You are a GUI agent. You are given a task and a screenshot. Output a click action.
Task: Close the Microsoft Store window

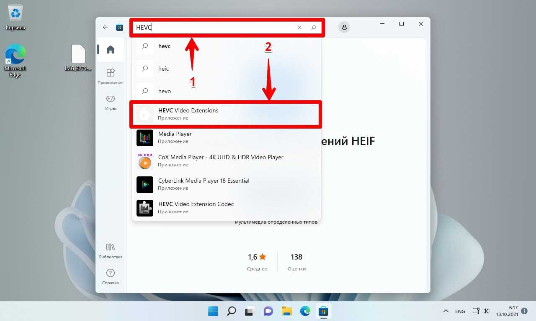(421, 24)
